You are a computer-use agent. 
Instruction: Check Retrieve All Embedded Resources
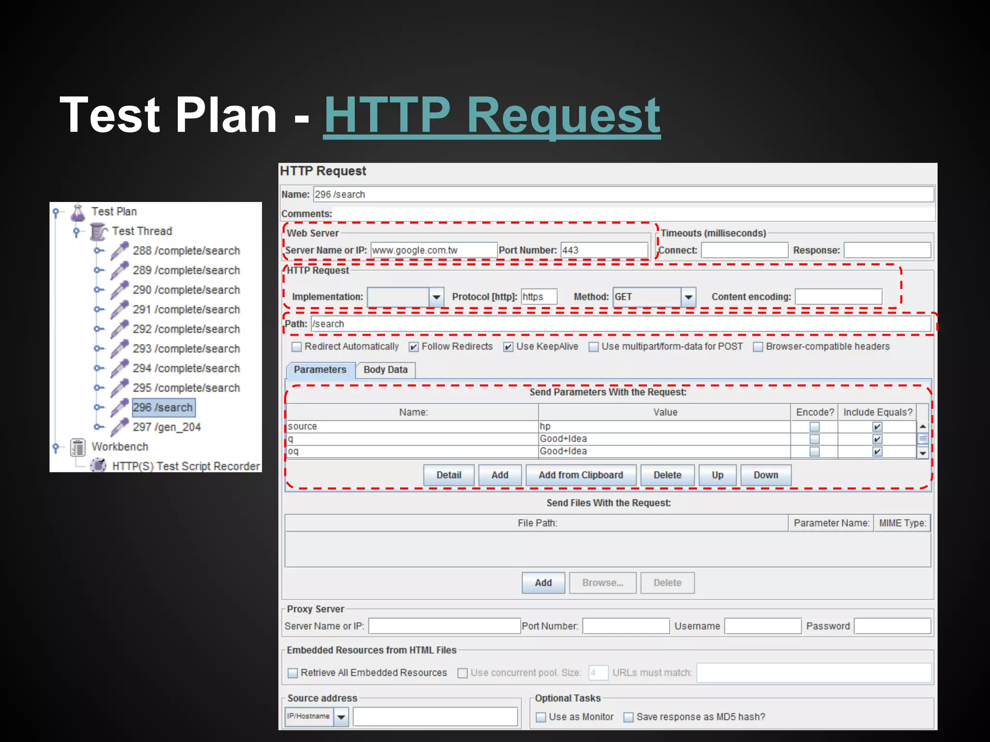(292, 673)
